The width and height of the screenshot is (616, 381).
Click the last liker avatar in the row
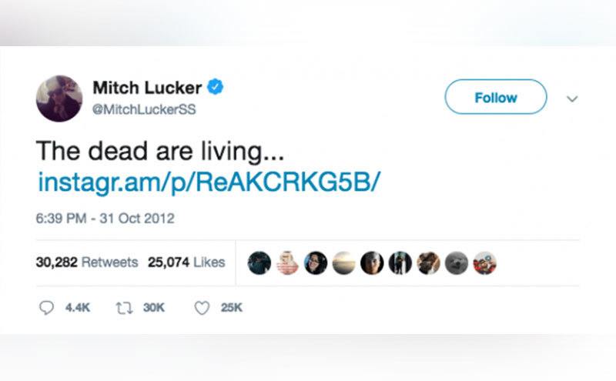click(484, 263)
